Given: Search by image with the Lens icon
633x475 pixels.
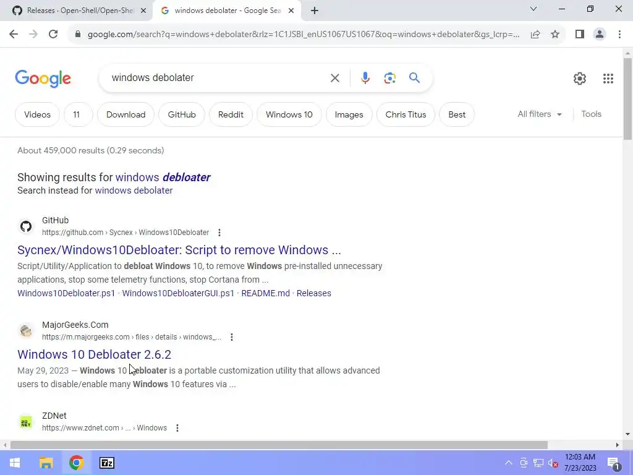Looking at the screenshot, I should pos(389,78).
